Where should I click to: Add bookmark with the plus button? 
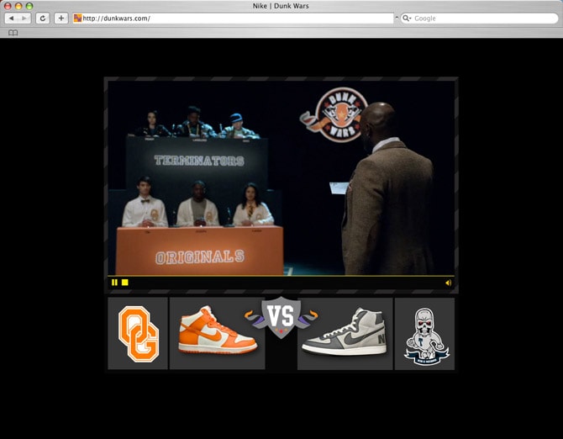(x=61, y=18)
